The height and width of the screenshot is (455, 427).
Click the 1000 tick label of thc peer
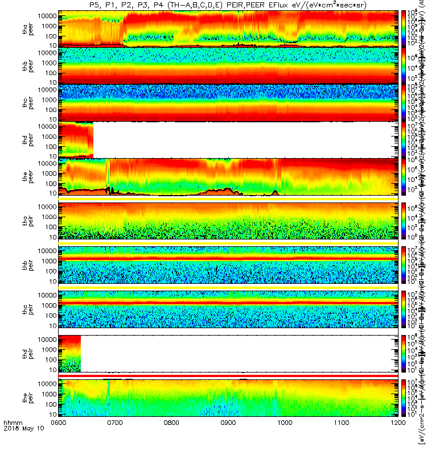pyautogui.click(x=49, y=100)
